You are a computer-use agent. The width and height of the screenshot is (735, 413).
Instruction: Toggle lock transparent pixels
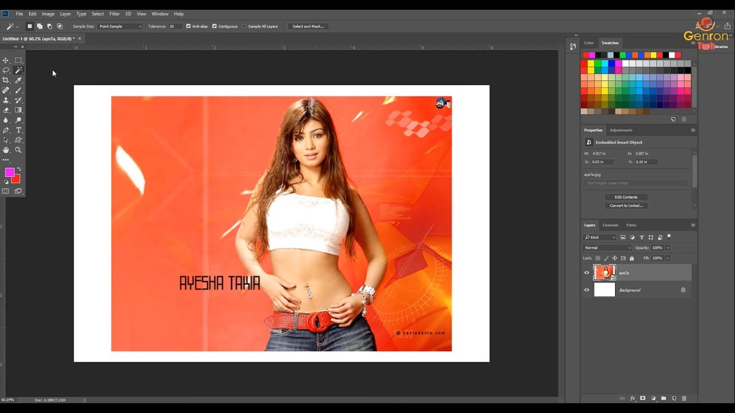click(x=598, y=258)
